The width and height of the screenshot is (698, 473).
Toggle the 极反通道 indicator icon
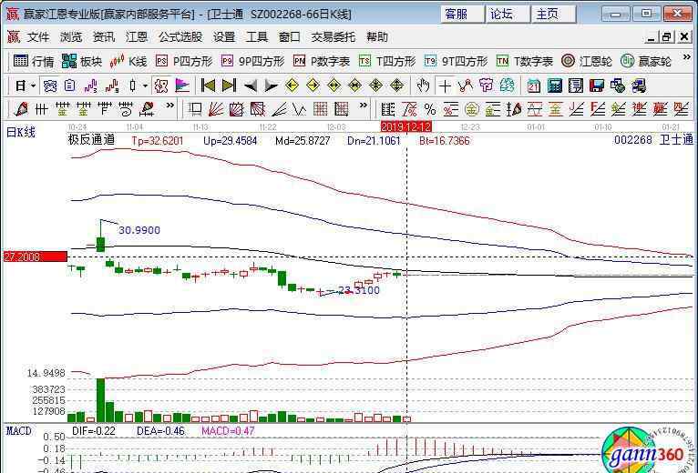pos(161,86)
